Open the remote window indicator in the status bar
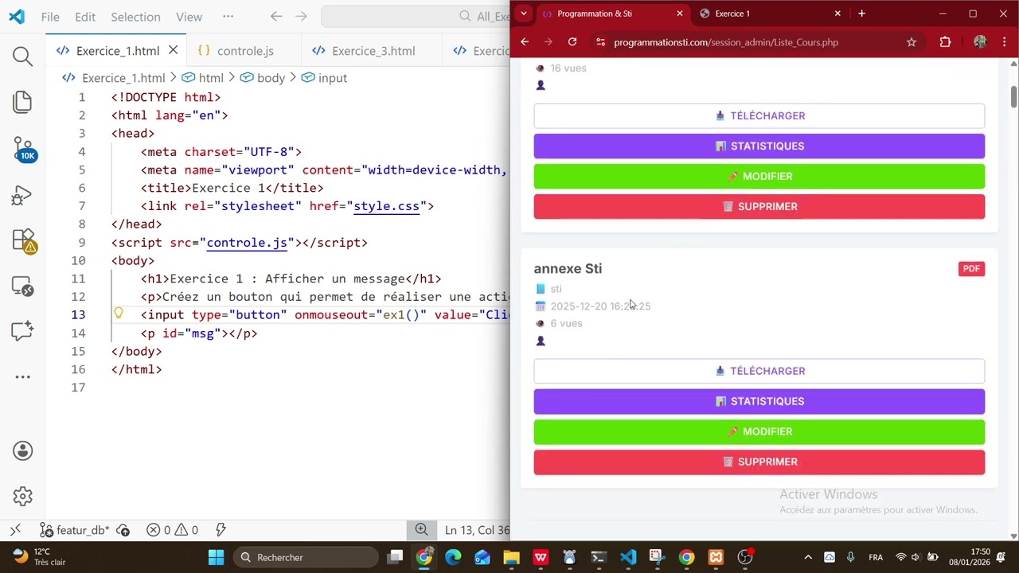Viewport: 1019px width, 573px height. pos(15,530)
